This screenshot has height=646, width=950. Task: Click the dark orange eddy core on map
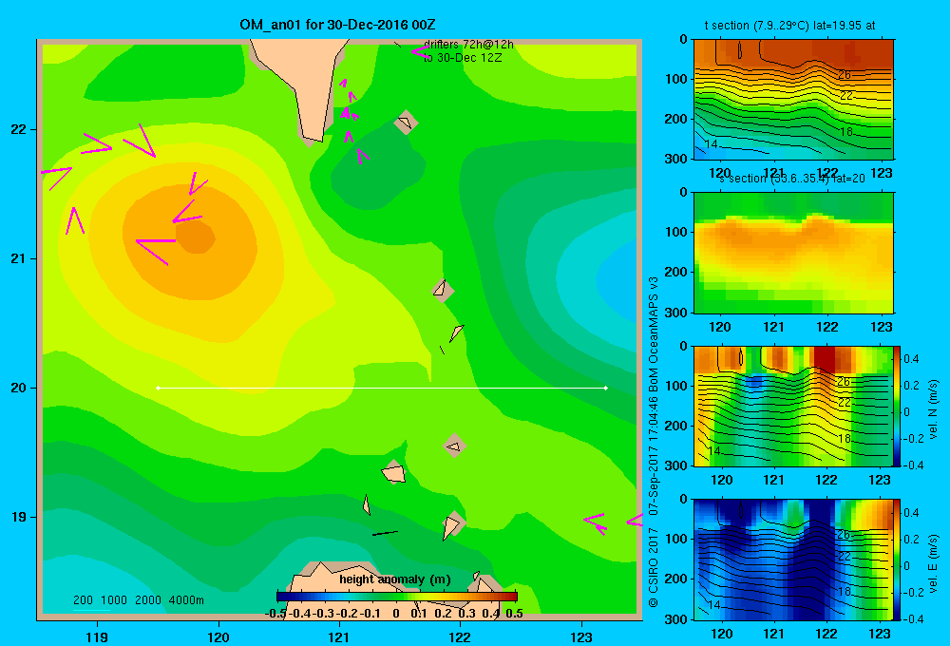point(195,237)
